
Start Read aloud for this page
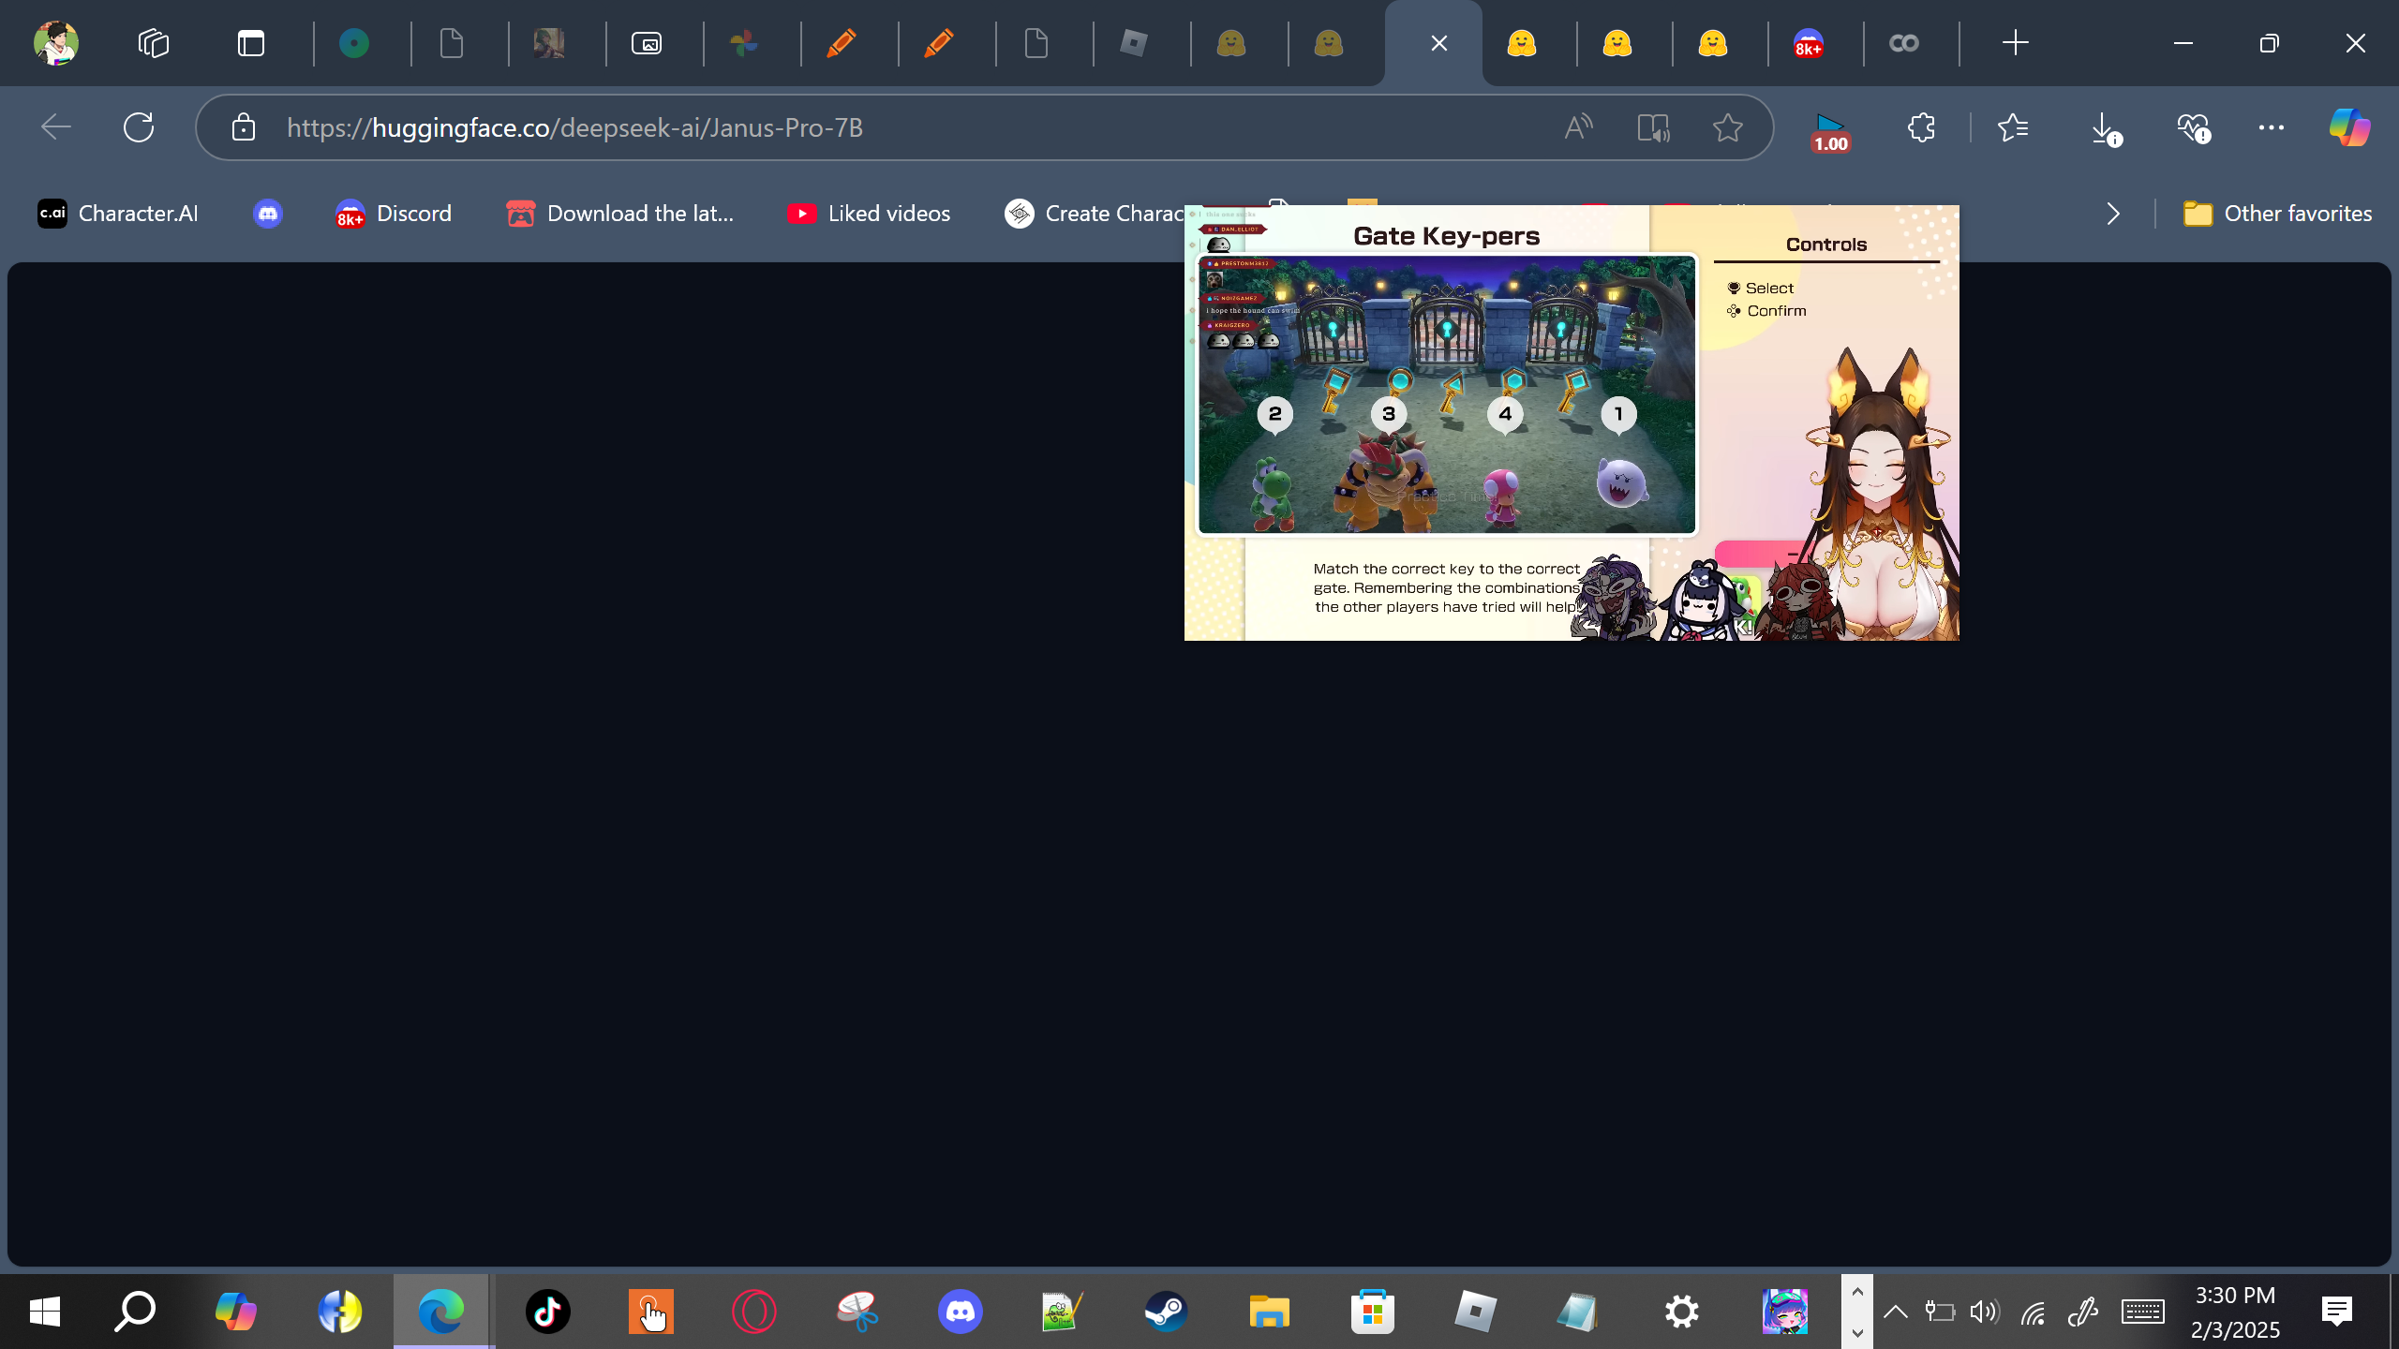[x=1578, y=127]
